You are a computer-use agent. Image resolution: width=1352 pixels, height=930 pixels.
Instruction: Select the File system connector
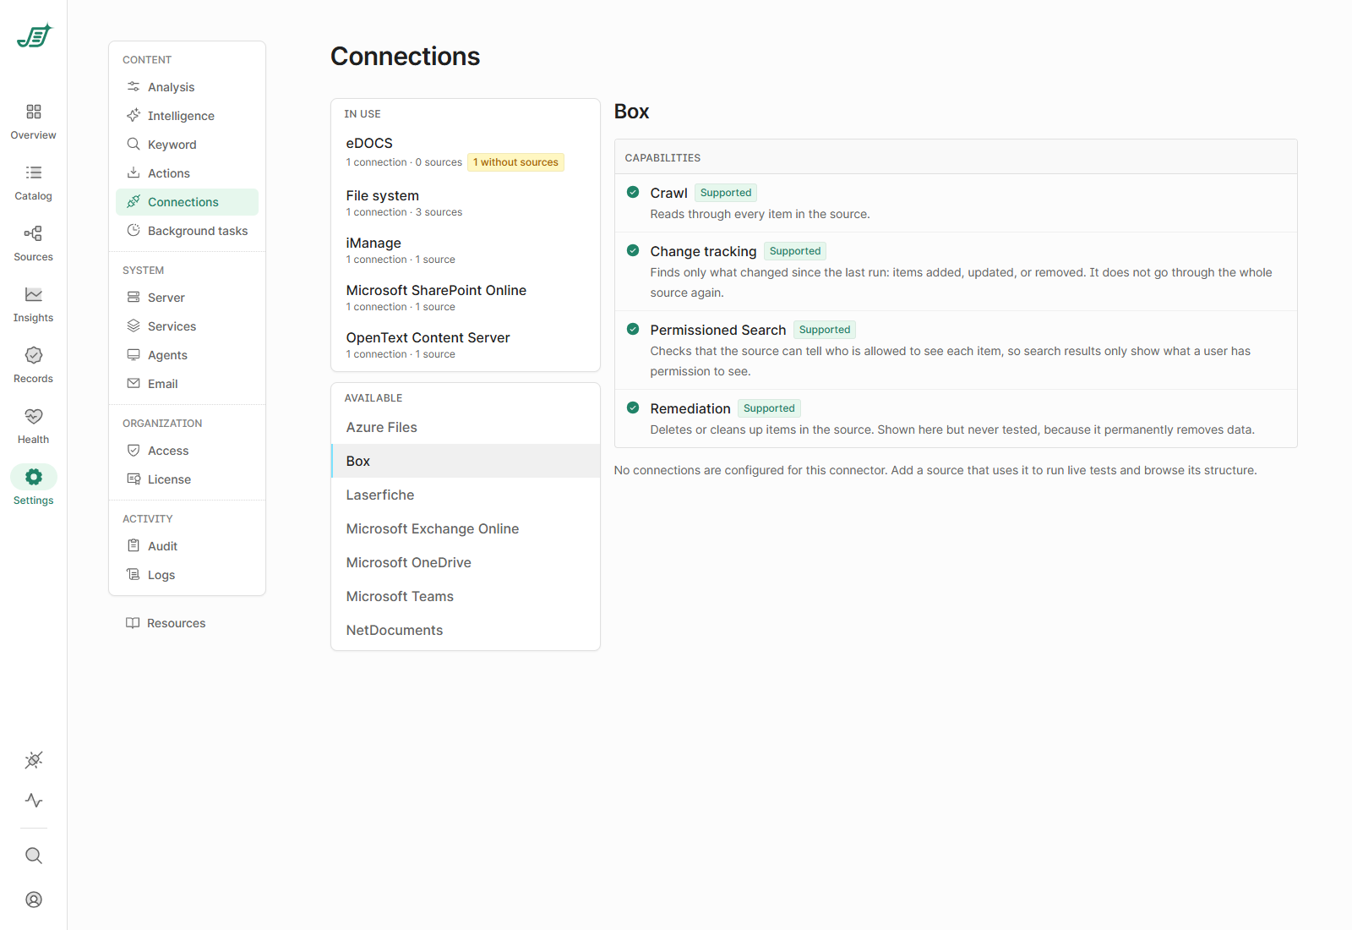466,203
